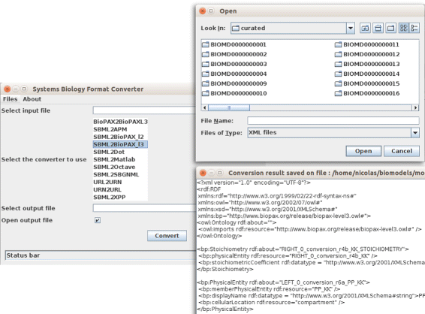Click the Select input file field
The height and width of the screenshot is (314, 425).
[x=144, y=110]
